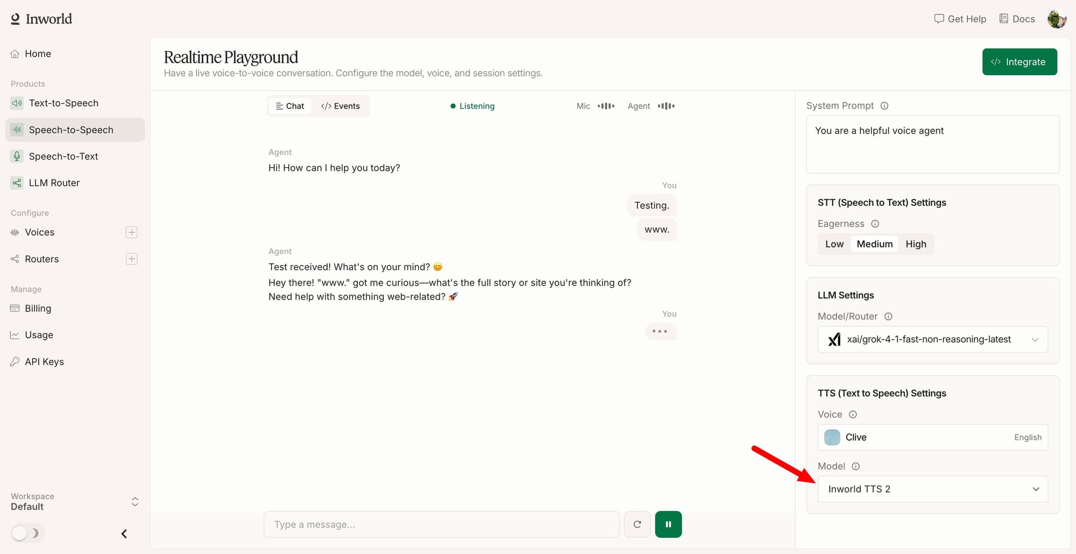Viewport: 1076px width, 554px height.
Task: Click Eagerness info icon
Action: [875, 224]
